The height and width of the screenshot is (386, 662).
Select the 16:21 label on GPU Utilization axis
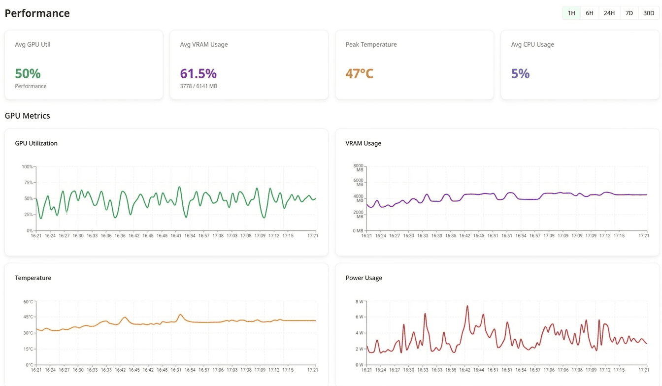[x=36, y=236]
